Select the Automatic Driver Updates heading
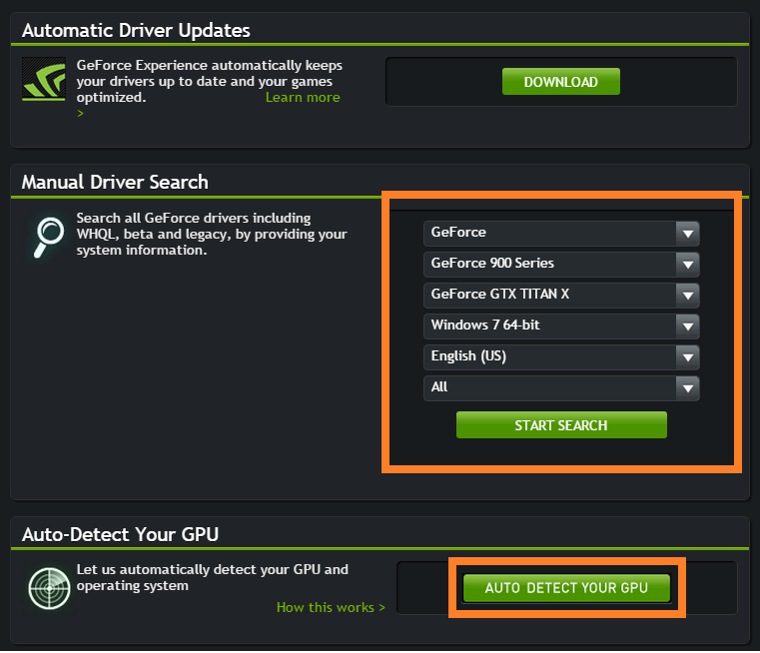The image size is (760, 653). coord(136,31)
